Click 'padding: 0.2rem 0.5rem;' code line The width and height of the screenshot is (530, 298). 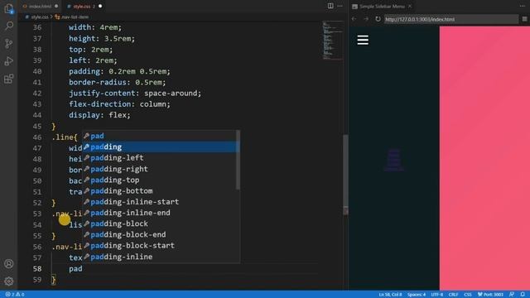tap(119, 71)
